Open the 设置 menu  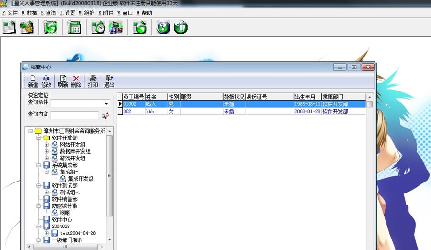pyautogui.click(x=68, y=13)
